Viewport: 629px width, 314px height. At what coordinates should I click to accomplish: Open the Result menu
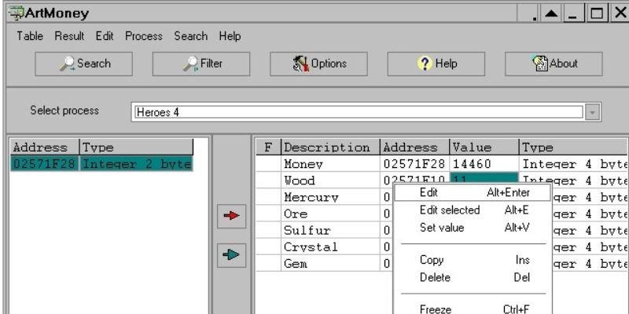(69, 36)
